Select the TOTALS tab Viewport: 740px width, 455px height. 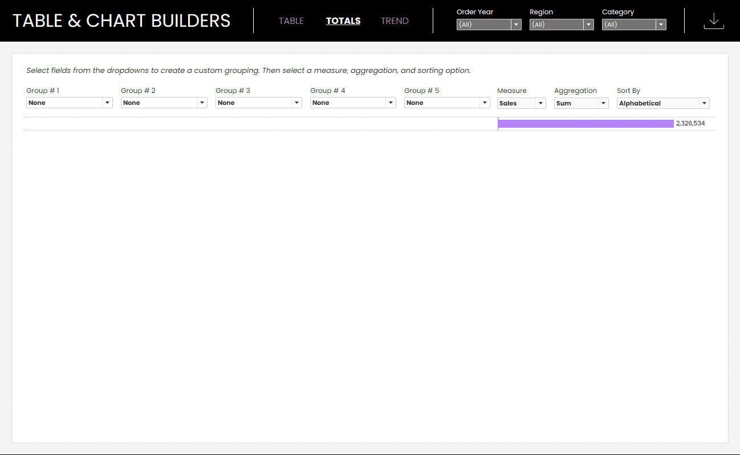click(x=343, y=21)
